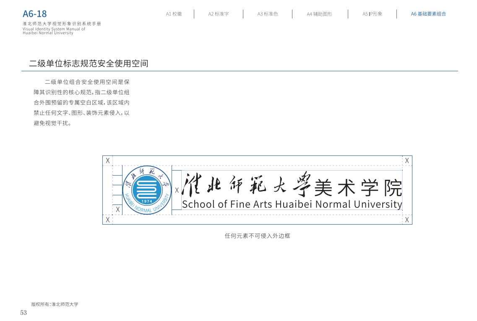Open the A5 IP形象 tab
Viewport: 477px width, 321px height.
click(x=373, y=14)
